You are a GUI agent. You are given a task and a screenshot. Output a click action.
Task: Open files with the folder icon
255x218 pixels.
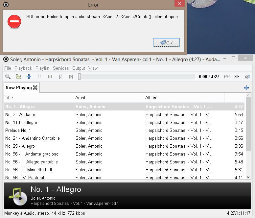coord(18,77)
